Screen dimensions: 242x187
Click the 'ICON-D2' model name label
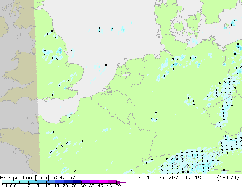click(64, 177)
